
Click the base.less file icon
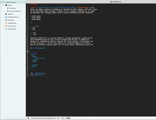click(8, 8)
